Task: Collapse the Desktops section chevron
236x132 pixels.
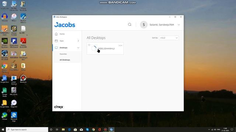Action: 78,48
